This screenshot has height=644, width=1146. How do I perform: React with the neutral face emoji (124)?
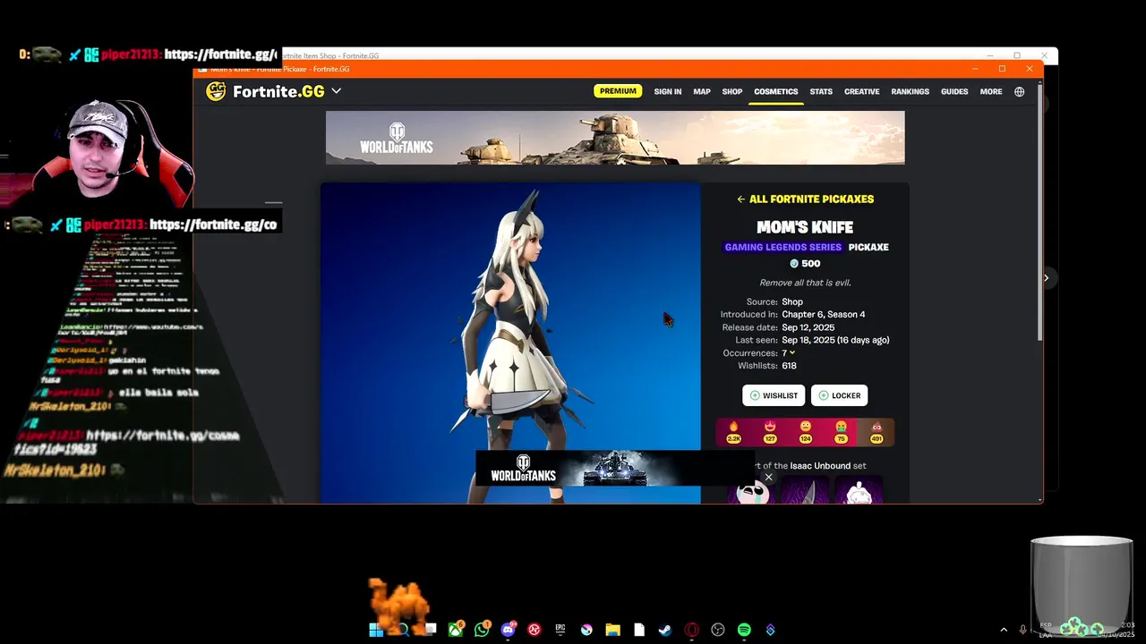coord(806,432)
